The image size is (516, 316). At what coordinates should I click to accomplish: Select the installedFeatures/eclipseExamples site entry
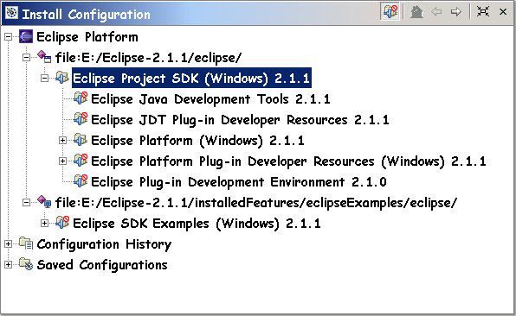click(256, 203)
